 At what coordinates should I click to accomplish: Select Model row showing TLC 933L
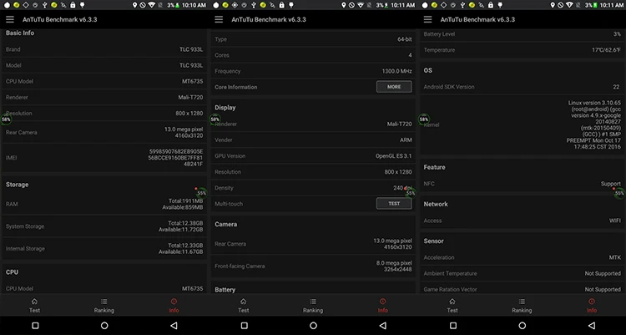[x=104, y=65]
